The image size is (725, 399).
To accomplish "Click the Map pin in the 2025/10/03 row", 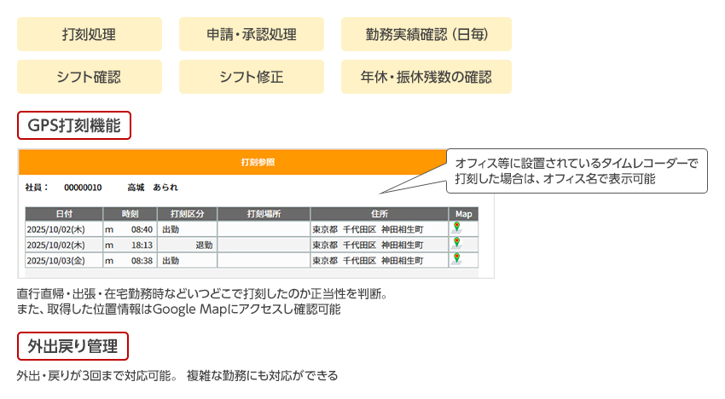I will point(457,259).
